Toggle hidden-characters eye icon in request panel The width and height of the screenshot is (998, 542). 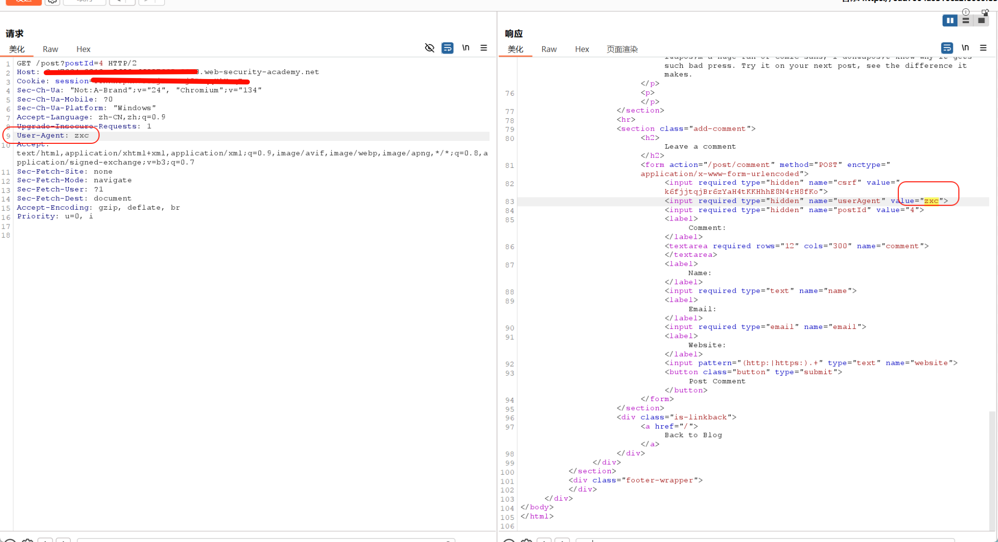pyautogui.click(x=430, y=48)
